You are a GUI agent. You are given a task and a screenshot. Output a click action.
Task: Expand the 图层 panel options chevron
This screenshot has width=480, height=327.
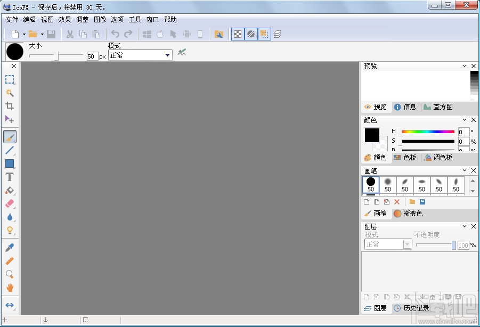click(x=465, y=226)
